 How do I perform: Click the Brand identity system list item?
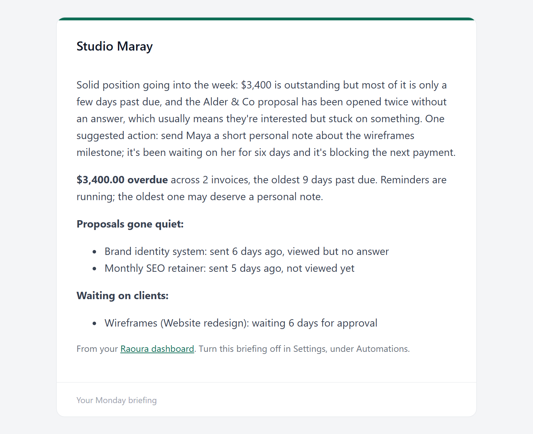tap(247, 251)
